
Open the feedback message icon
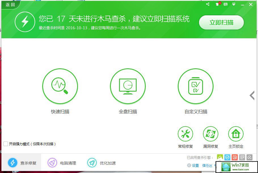pyautogui.click(x=226, y=4)
